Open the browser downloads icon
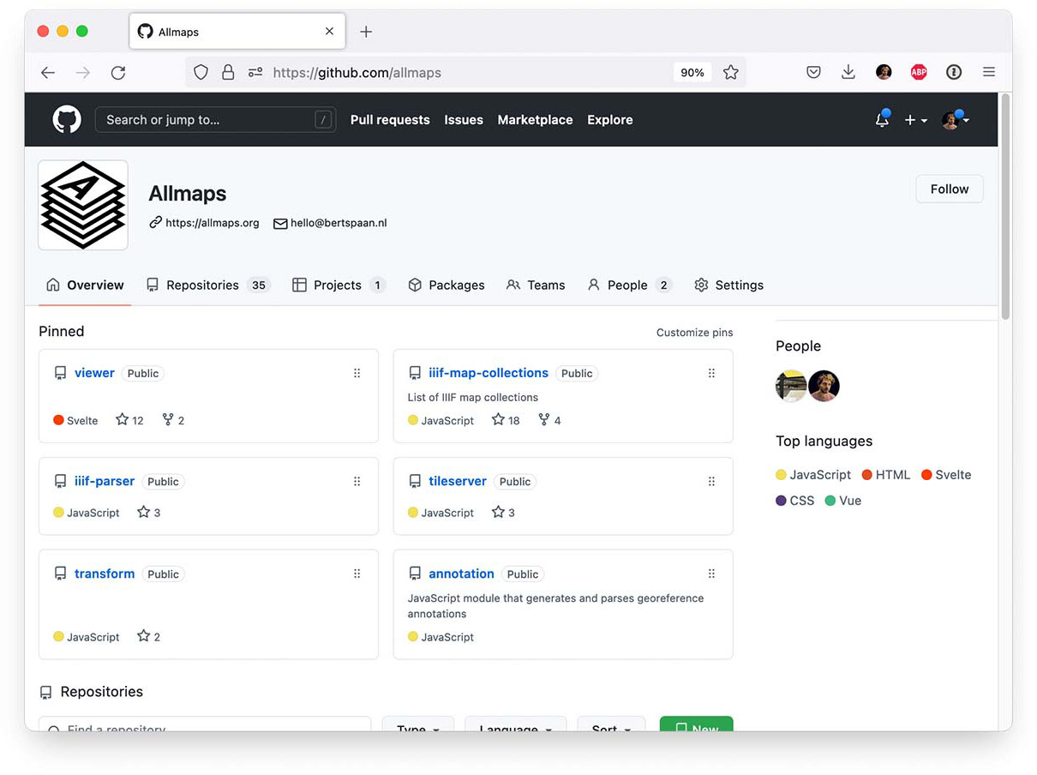1037x775 pixels. [x=848, y=73]
